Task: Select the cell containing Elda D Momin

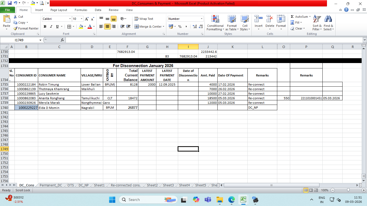Action: point(59,108)
